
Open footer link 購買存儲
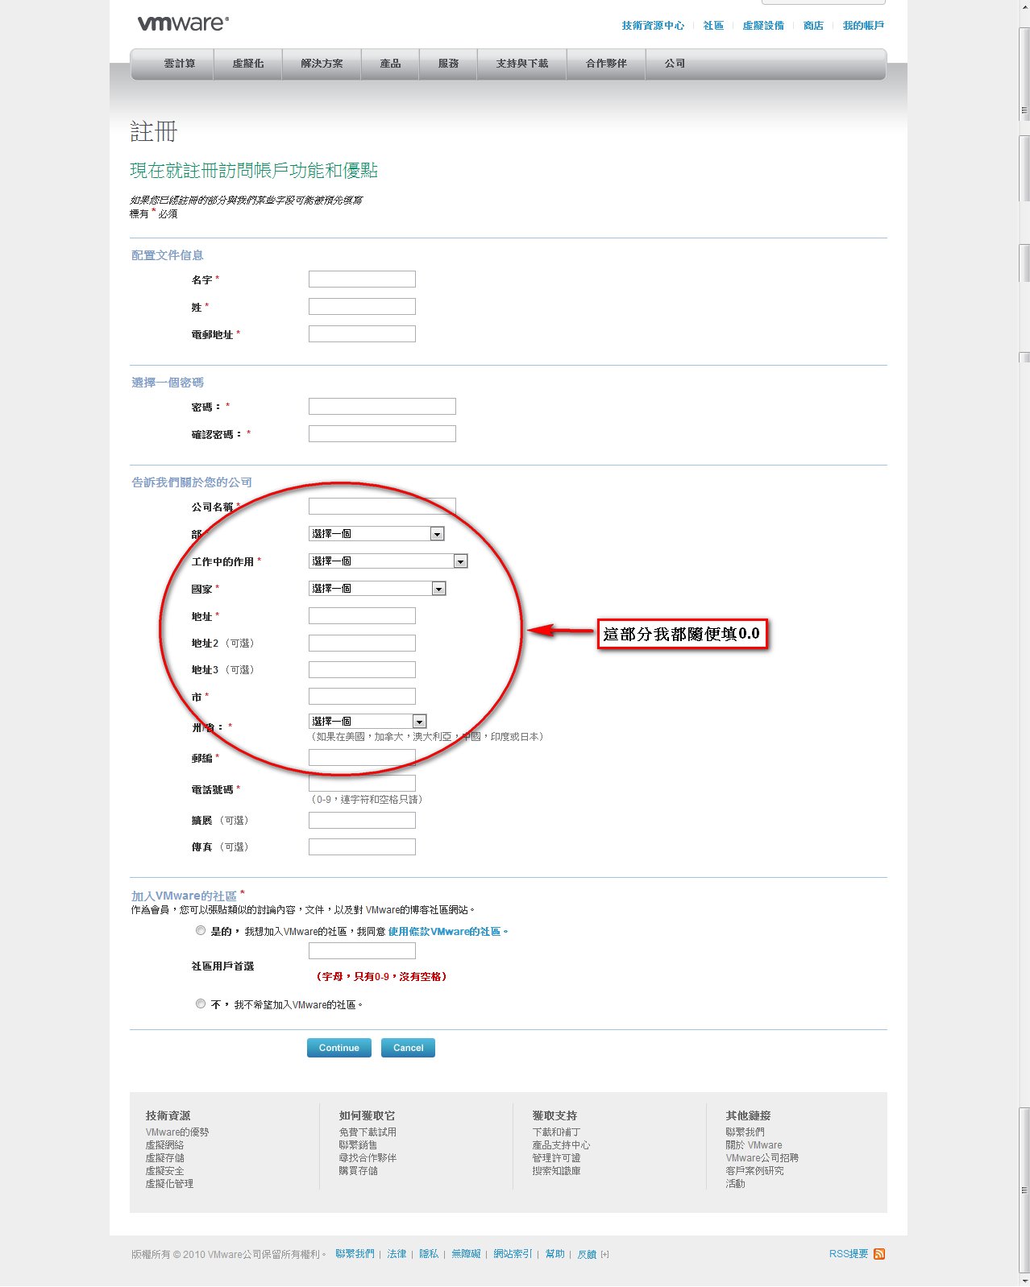359,1171
